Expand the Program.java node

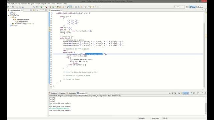point(15,22)
